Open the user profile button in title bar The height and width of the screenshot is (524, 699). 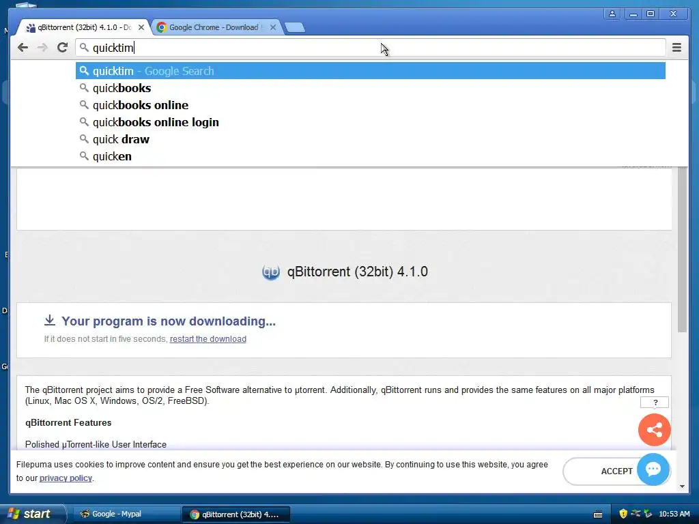[x=612, y=14]
